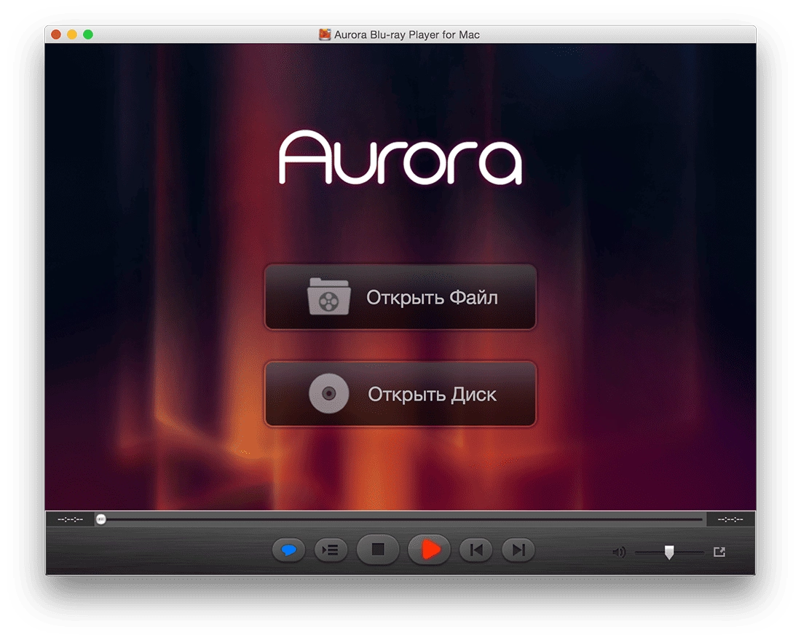Click the Aurora app icon in the title bar

(x=324, y=34)
